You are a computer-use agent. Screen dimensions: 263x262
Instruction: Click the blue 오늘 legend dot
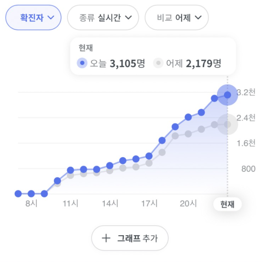82,63
